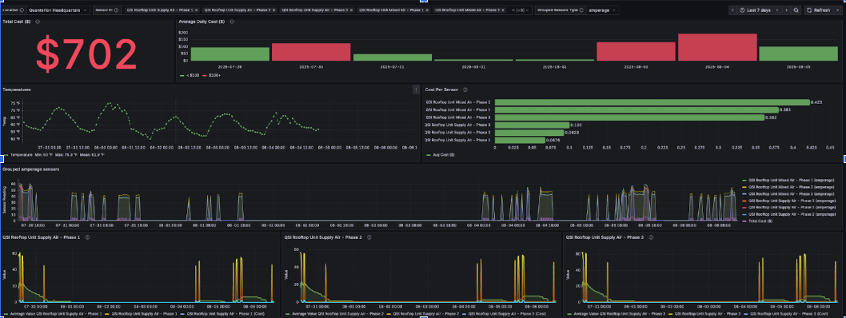The image size is (846, 318).
Task: Open the Temperatures panel title menu
Action: (x=17, y=89)
